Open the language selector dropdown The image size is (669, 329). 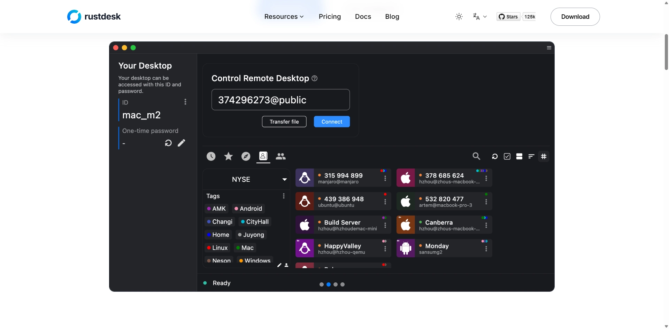(x=480, y=16)
